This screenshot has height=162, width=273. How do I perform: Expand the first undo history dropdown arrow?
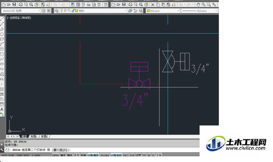59,5
